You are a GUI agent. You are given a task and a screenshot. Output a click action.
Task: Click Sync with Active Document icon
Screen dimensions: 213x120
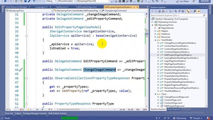(176, 11)
